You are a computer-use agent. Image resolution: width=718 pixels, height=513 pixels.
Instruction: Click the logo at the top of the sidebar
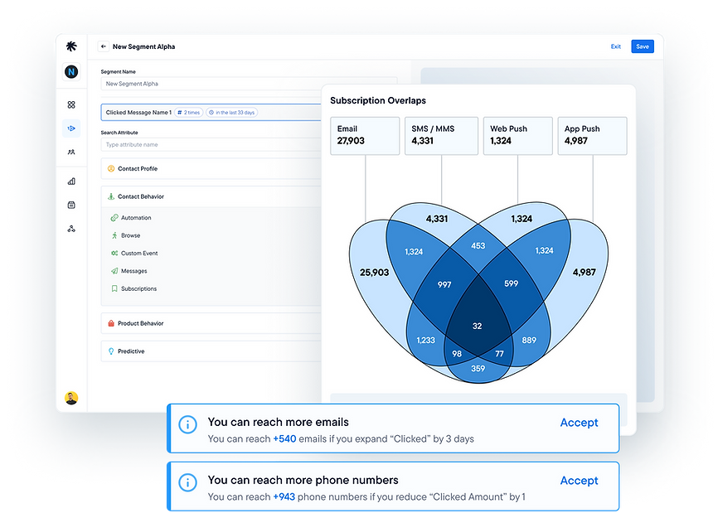pos(72,47)
